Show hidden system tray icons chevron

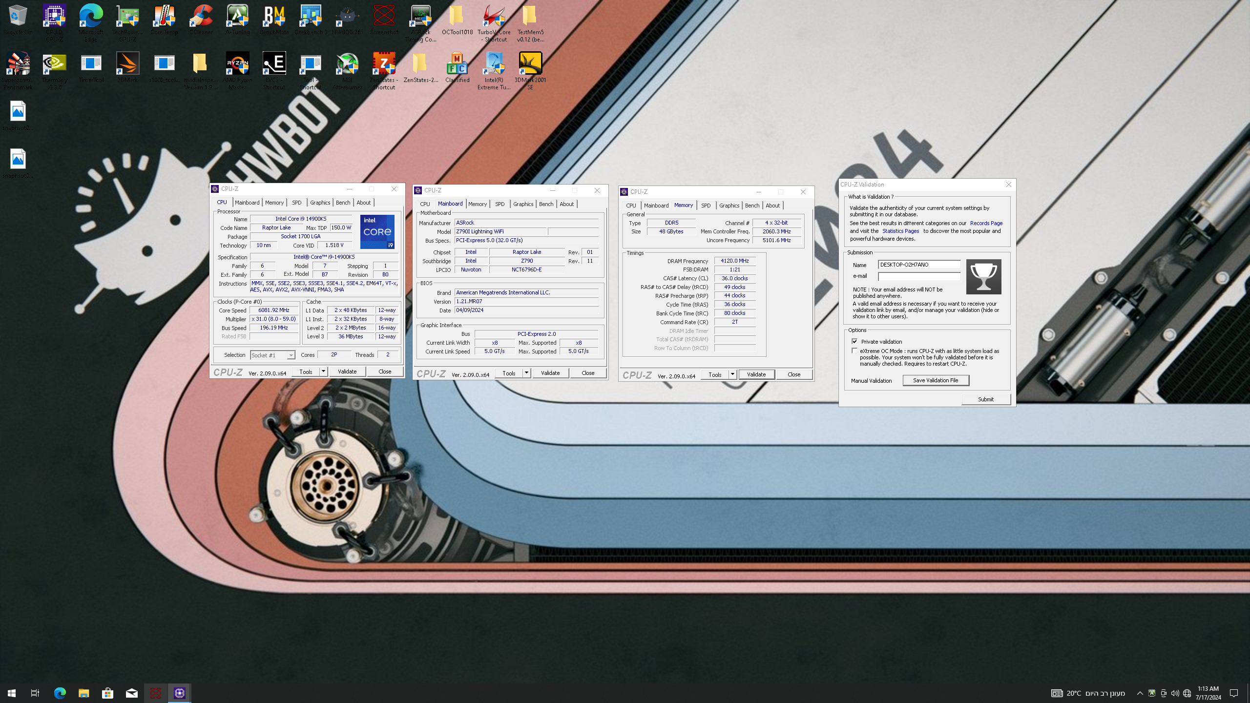coord(1140,693)
